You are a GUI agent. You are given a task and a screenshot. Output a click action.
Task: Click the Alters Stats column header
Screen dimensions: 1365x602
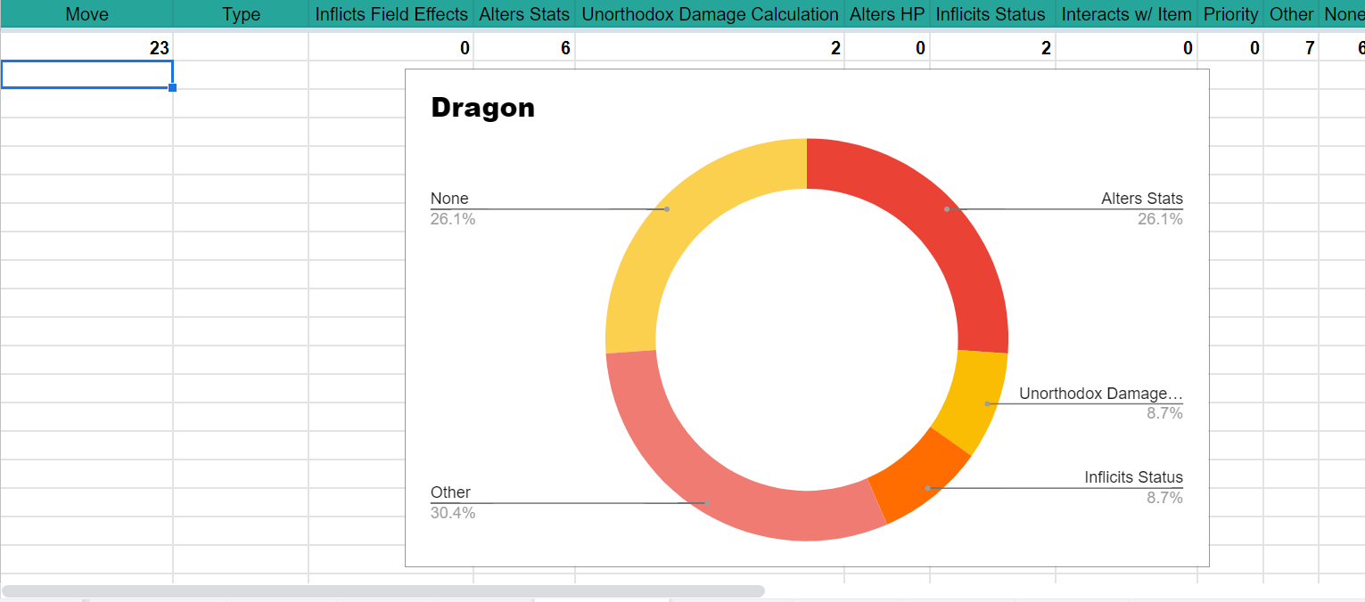(x=524, y=14)
